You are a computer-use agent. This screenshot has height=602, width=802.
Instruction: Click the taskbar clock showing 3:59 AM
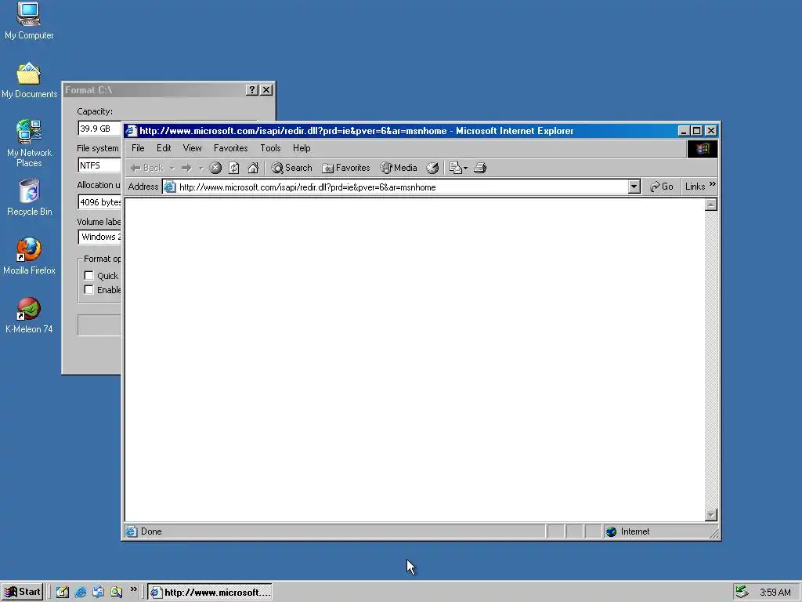click(x=775, y=593)
